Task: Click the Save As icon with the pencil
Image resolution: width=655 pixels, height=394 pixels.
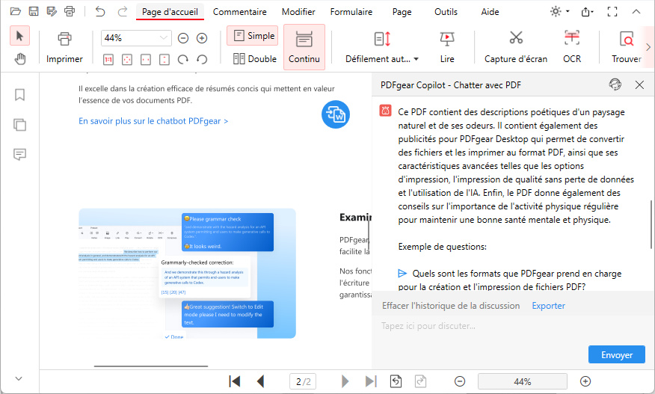Action: click(x=52, y=11)
